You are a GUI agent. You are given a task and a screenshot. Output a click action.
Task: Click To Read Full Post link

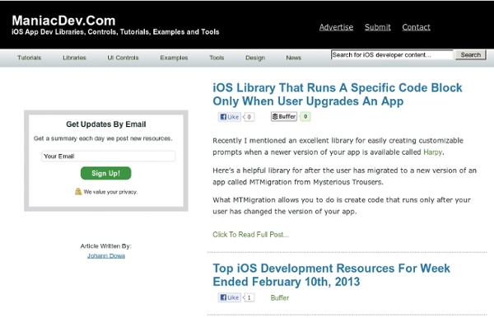pos(251,235)
